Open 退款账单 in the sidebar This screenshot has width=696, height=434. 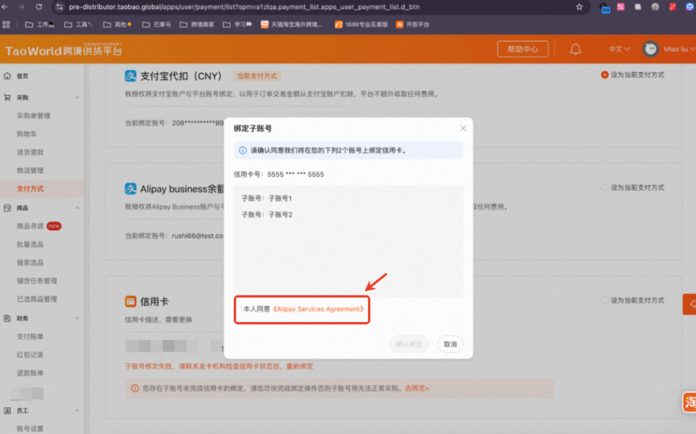[30, 373]
